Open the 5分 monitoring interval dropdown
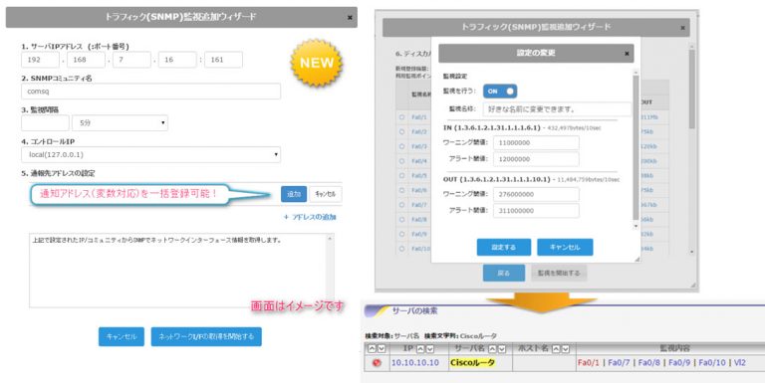 [120, 122]
